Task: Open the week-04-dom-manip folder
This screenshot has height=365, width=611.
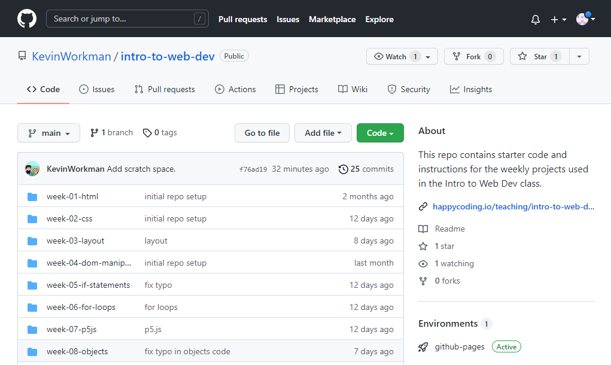Action: point(89,263)
